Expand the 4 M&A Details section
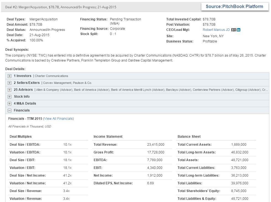The height and width of the screenshot is (202, 271). tap(9, 103)
